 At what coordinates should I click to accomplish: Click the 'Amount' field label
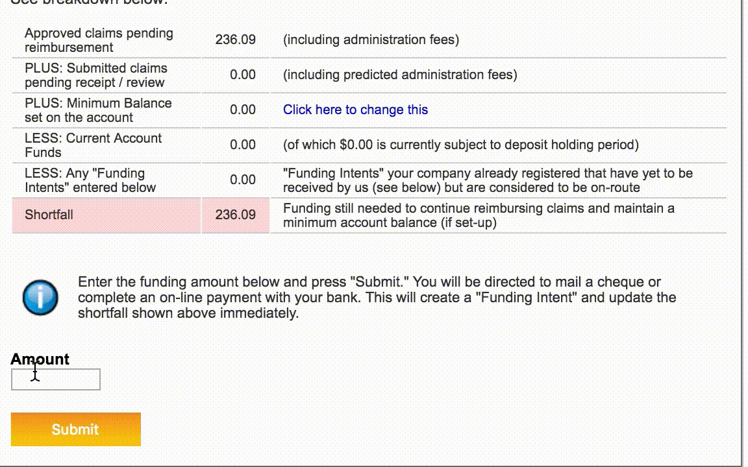pyautogui.click(x=40, y=359)
